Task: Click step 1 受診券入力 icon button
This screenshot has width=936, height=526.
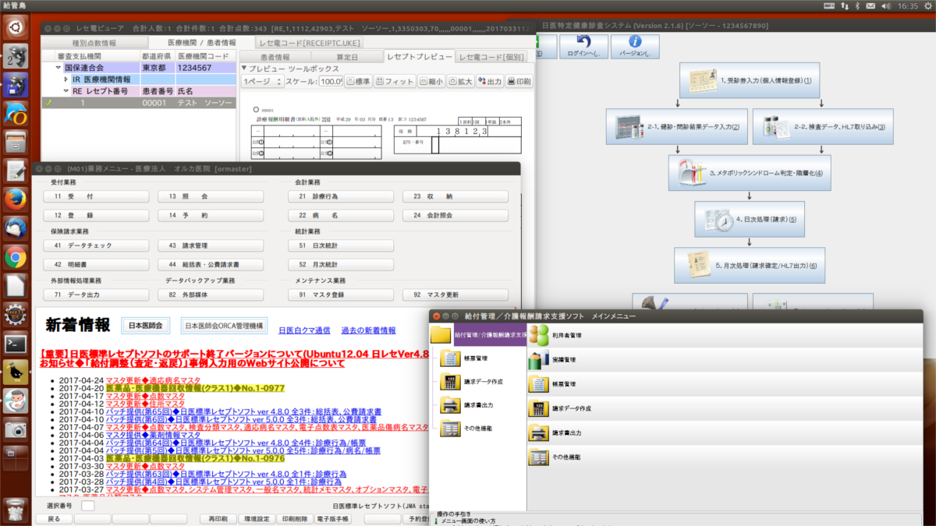Action: tap(751, 80)
